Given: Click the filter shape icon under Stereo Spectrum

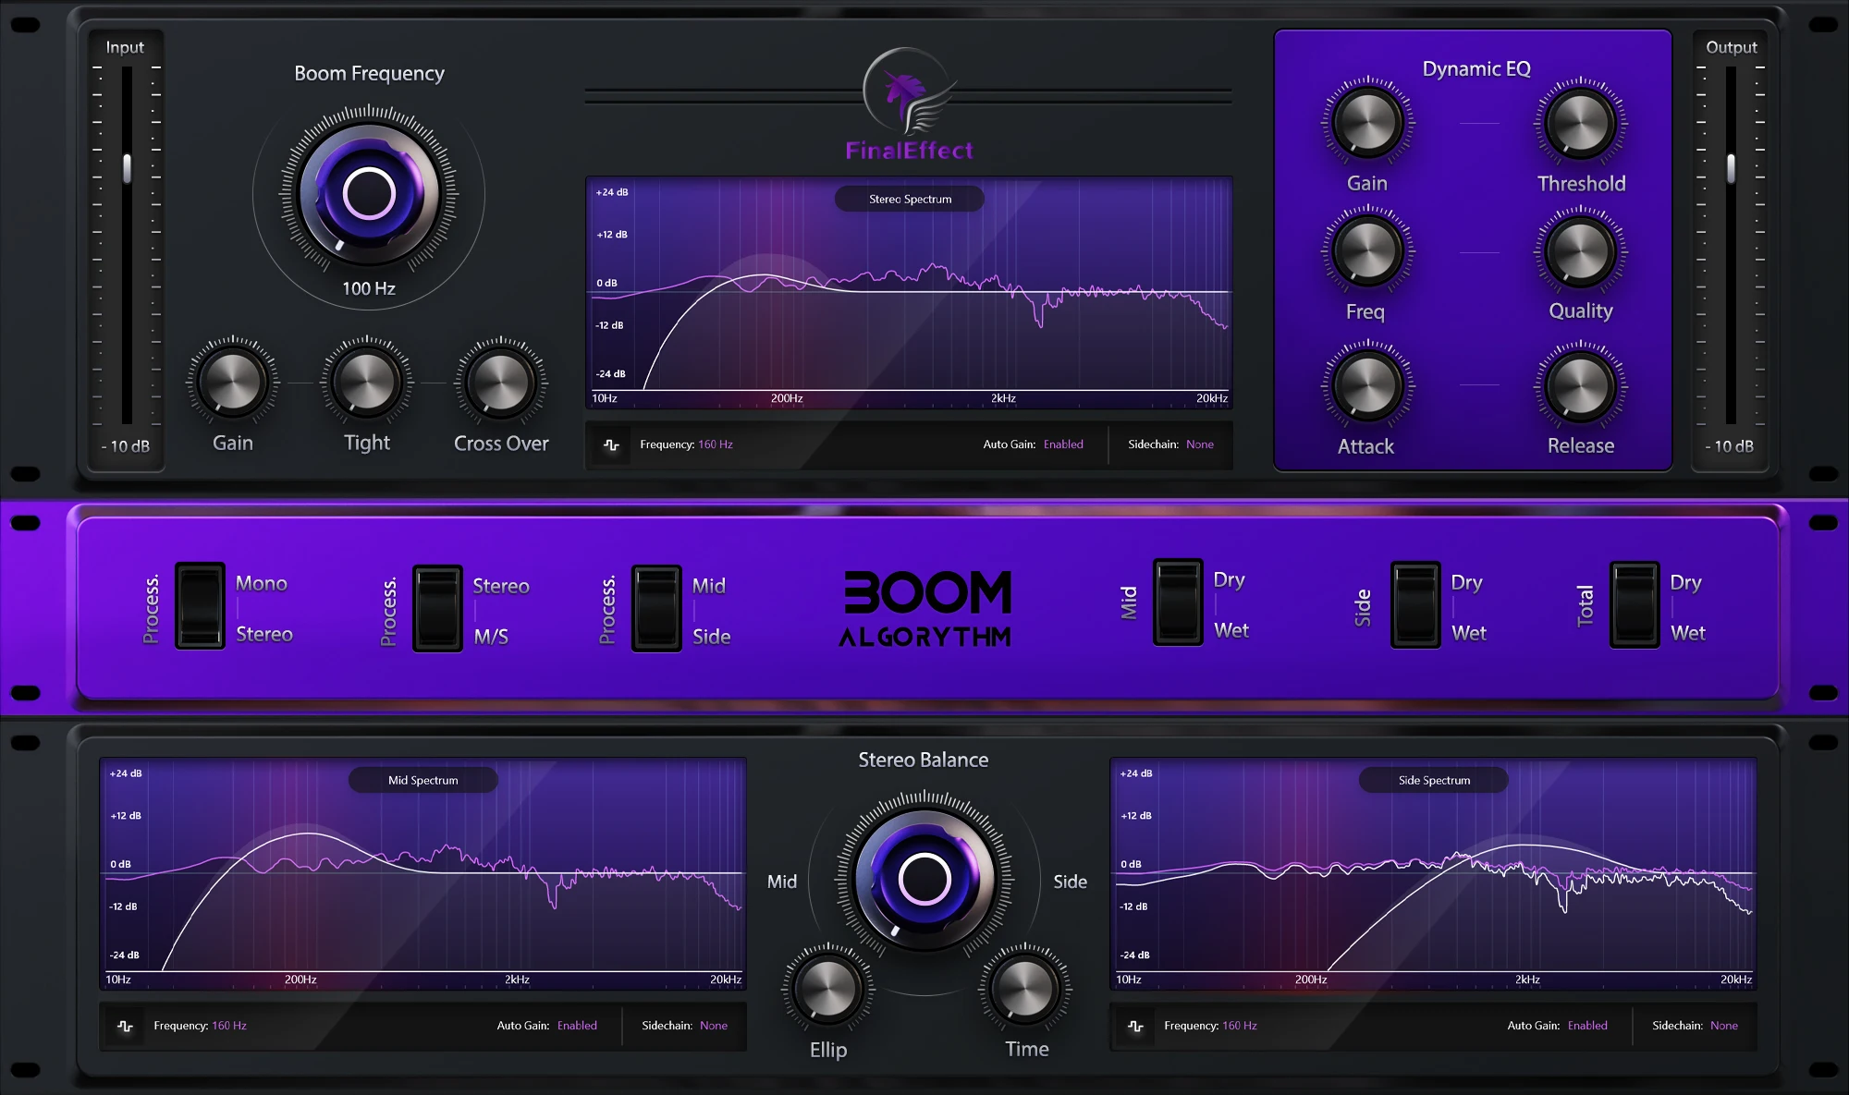Looking at the screenshot, I should pyautogui.click(x=611, y=444).
